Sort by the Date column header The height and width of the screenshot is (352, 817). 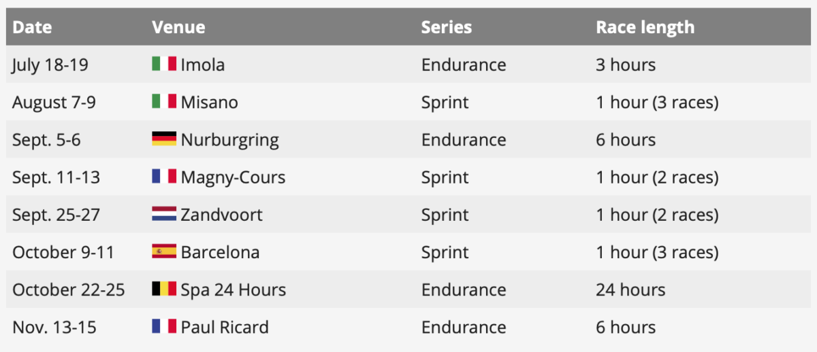32,27
